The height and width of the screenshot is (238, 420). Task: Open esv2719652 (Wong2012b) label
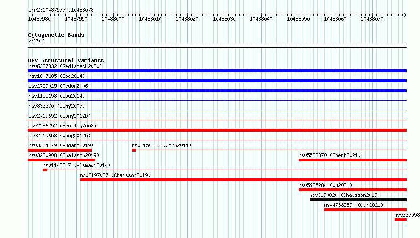(x=59, y=116)
